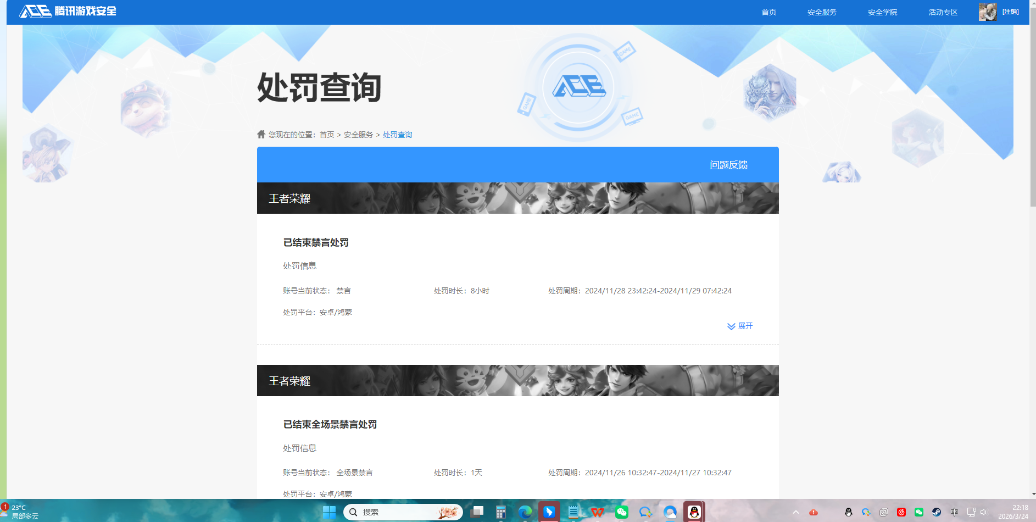The height and width of the screenshot is (522, 1036).
Task: Click 安全服务 in the breadcrumb trail
Action: point(358,134)
